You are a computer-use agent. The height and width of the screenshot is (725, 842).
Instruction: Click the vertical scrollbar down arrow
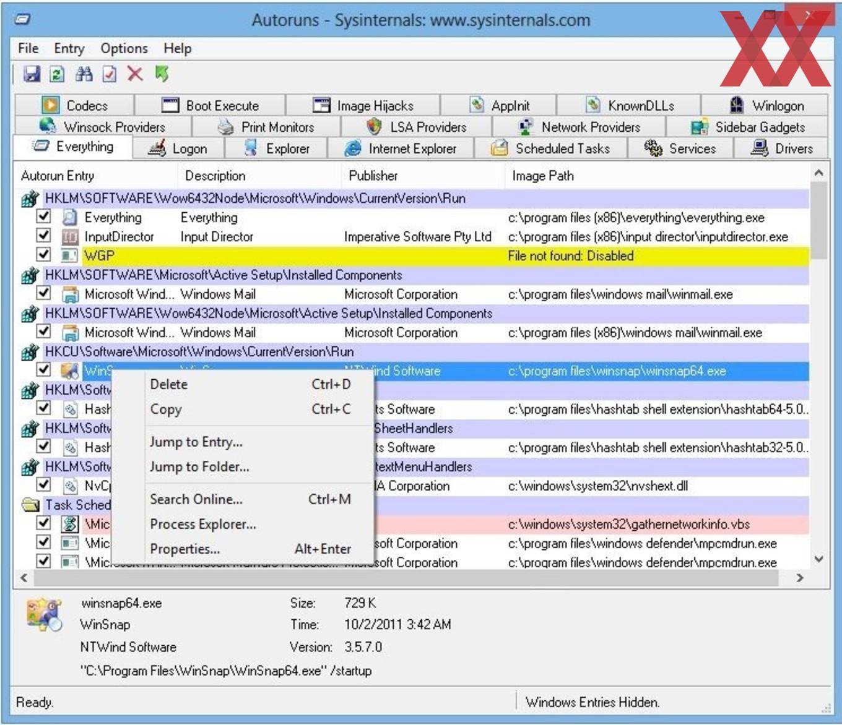[818, 559]
